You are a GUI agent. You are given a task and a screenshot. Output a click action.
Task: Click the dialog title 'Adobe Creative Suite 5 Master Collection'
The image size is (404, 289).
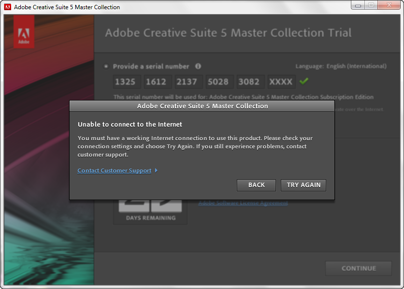point(202,106)
